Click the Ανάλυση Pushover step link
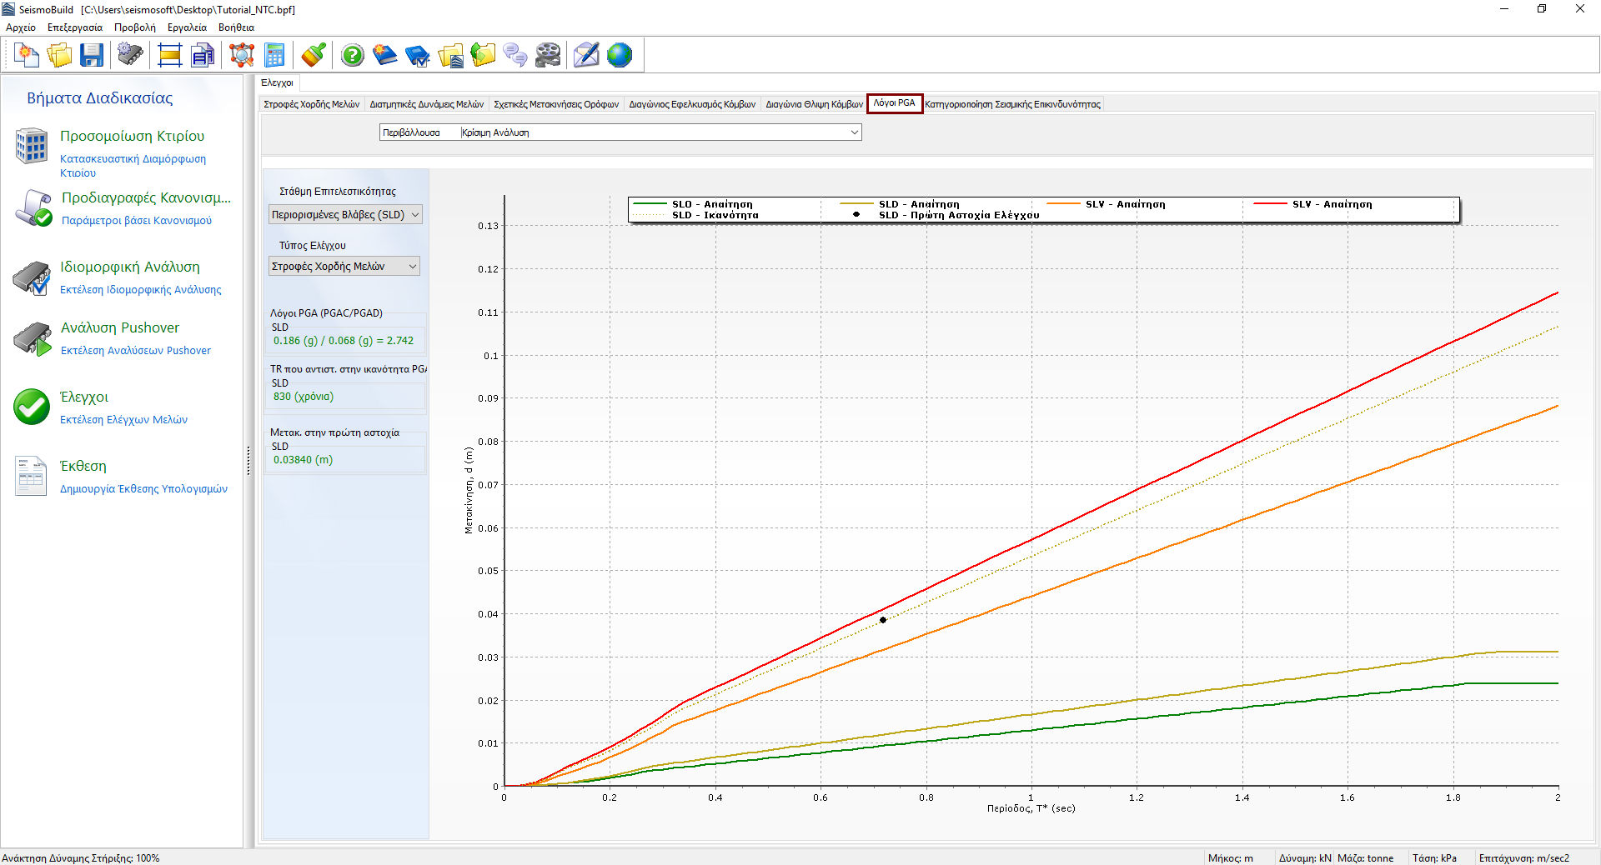Image resolution: width=1601 pixels, height=865 pixels. tap(120, 327)
